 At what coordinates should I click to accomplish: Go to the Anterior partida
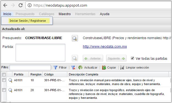(93, 58)
